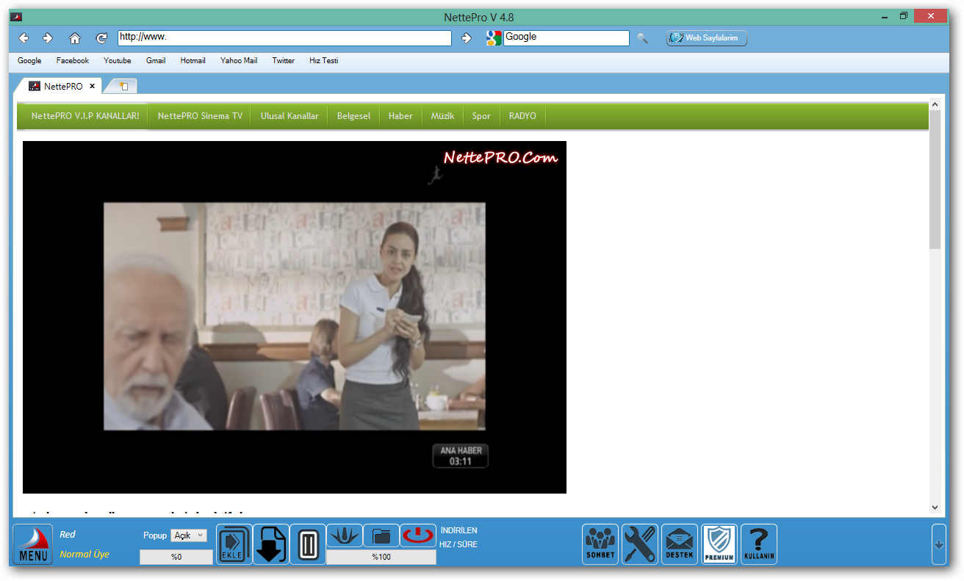Open the KULLANIM help question mark
The image size is (964, 581).
pos(759,544)
